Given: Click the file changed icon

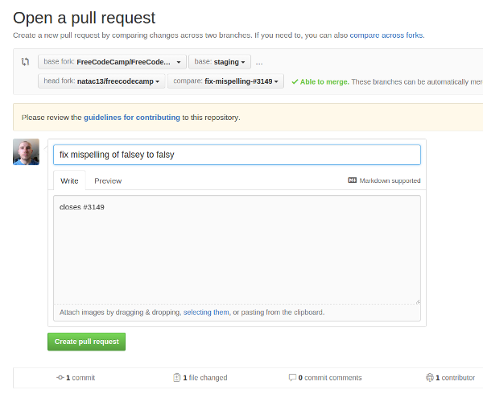Looking at the screenshot, I should click(177, 377).
